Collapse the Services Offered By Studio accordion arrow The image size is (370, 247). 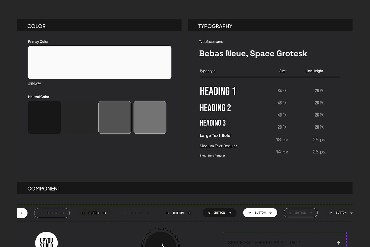[338, 243]
